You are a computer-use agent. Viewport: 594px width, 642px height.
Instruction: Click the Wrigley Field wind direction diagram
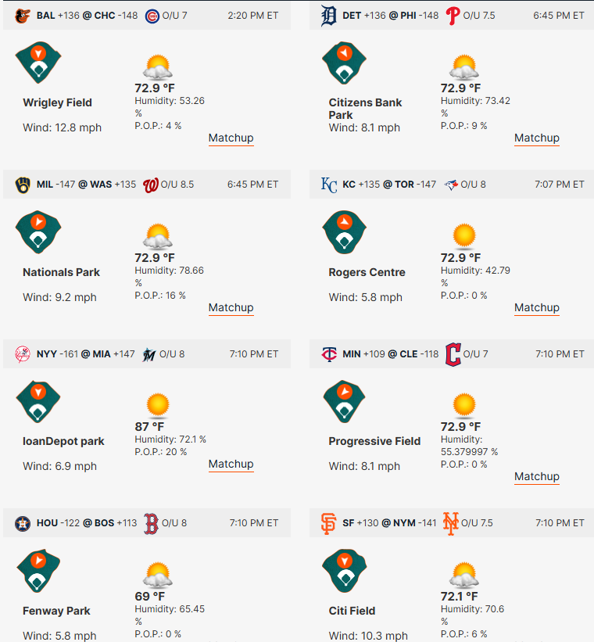coord(38,63)
